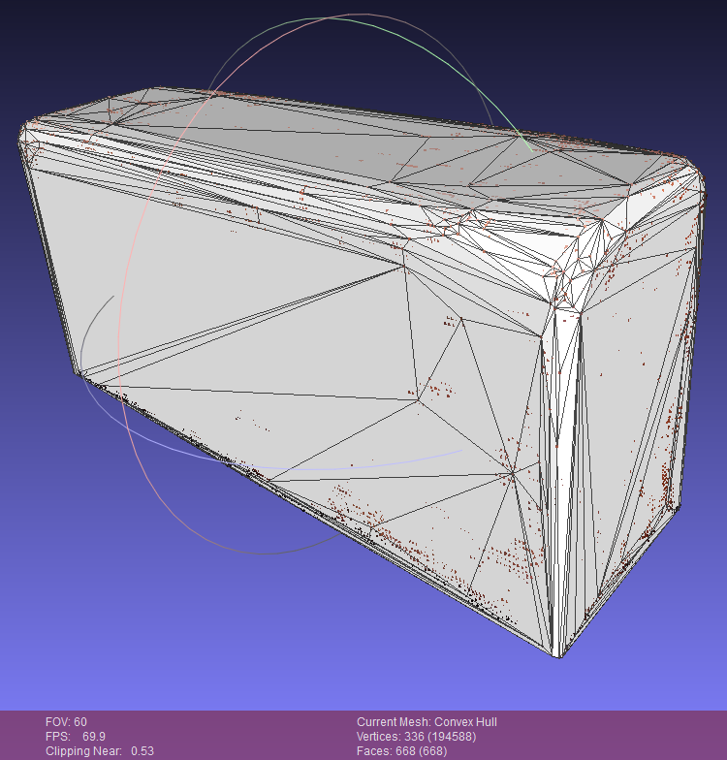Click the Vertices: 336 count text
The image size is (727, 760).
tap(425, 737)
